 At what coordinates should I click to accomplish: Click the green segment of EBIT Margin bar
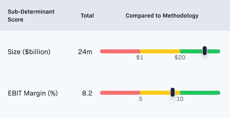200,93
